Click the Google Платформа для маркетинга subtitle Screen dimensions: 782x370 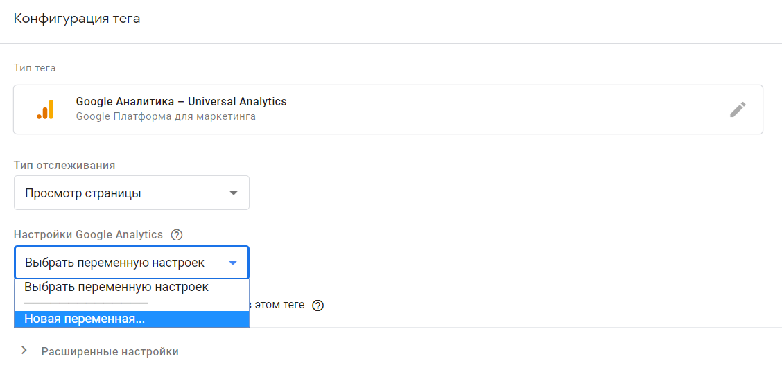tap(166, 118)
